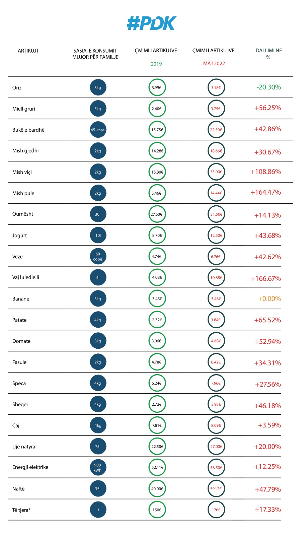
Task: Click the 3kg quantity badge for Oriz
Action: [98, 87]
